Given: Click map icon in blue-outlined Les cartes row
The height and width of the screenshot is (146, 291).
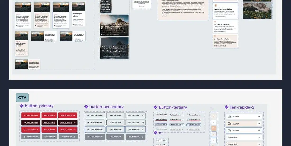Looking at the screenshot, I should point(229,131).
